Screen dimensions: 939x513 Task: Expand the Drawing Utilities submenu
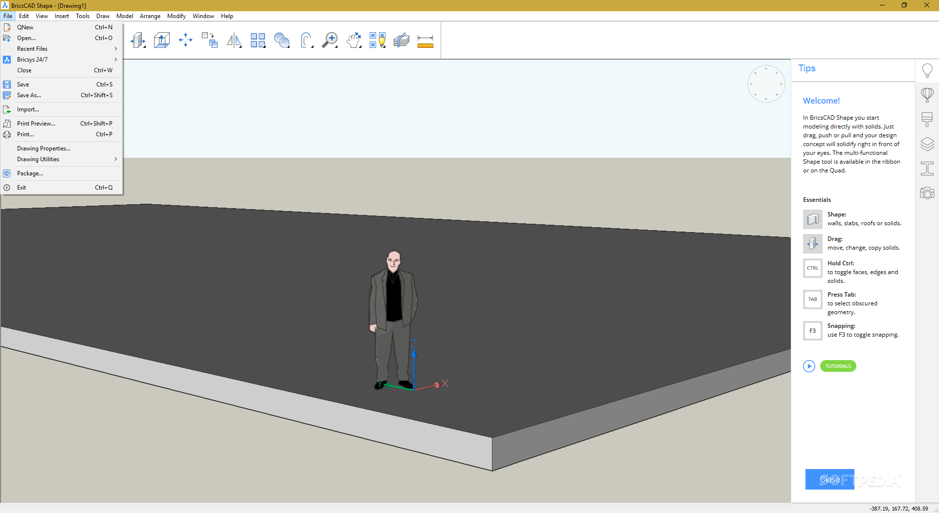click(61, 159)
